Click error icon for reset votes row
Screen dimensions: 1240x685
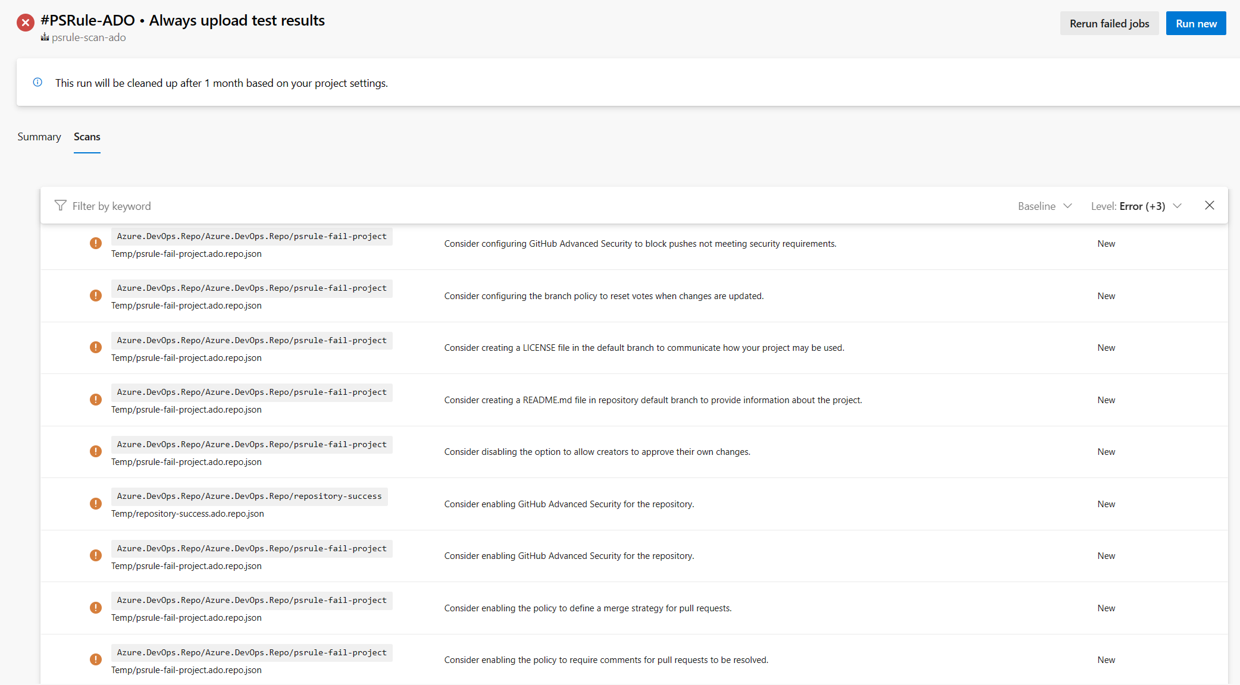tap(95, 296)
